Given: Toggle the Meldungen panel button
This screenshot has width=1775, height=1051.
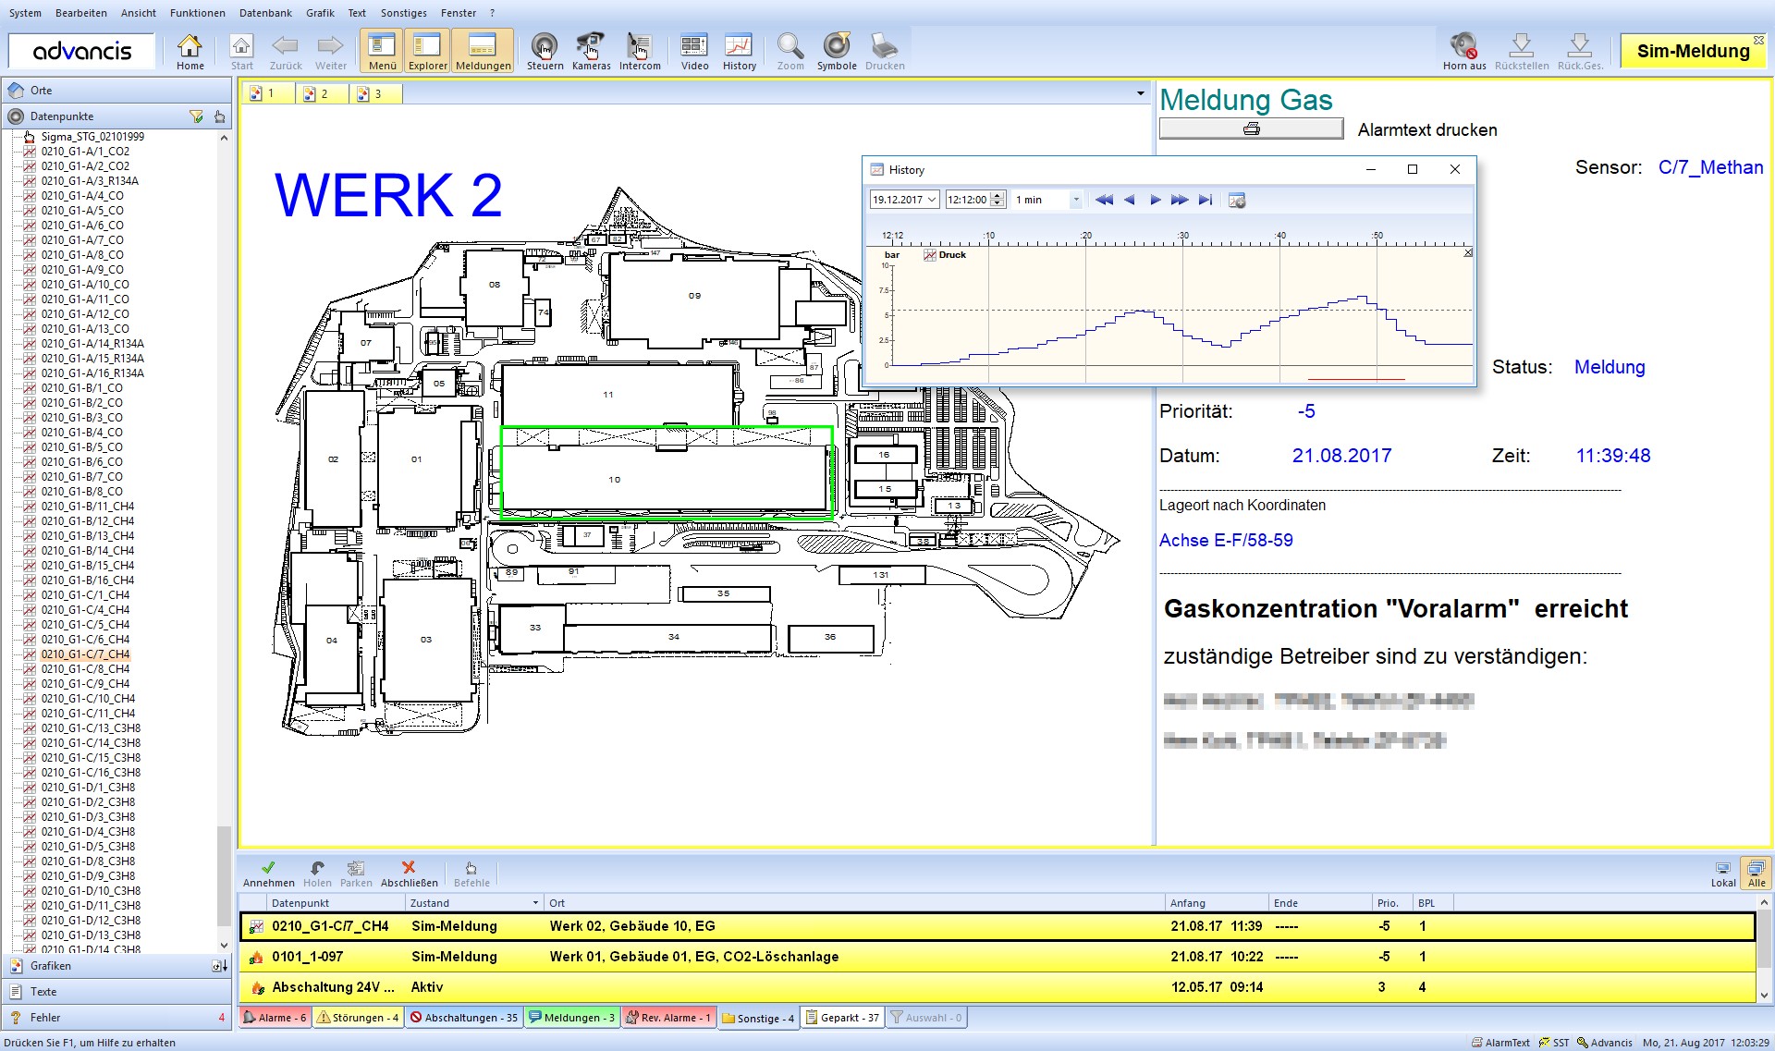Looking at the screenshot, I should pos(483,51).
